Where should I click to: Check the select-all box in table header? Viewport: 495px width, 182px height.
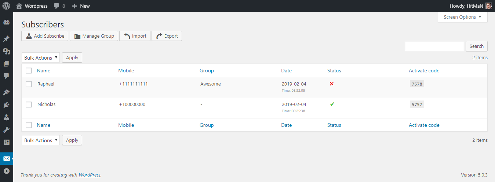click(29, 71)
